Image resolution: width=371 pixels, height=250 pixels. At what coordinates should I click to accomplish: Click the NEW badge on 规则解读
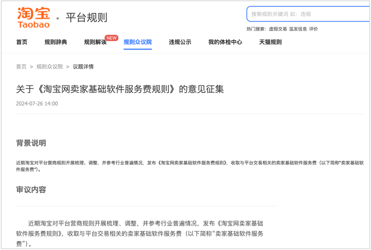111,38
